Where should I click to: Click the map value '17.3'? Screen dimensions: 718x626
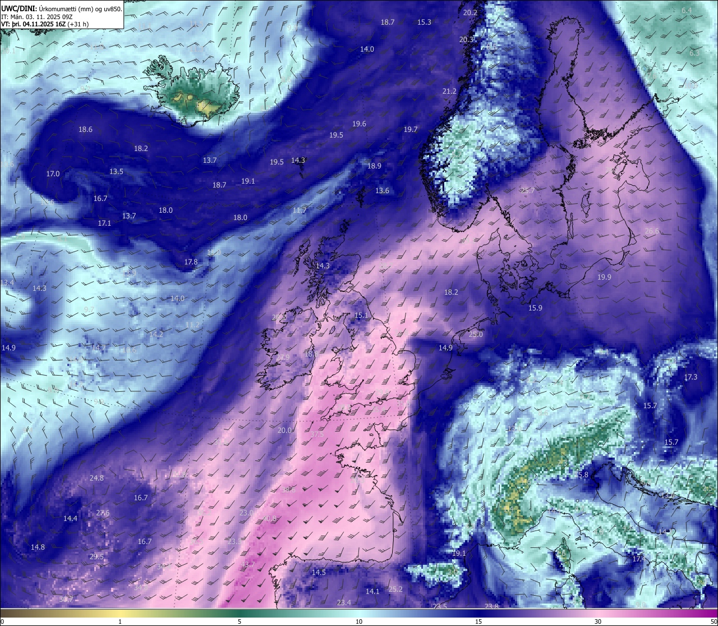click(691, 377)
